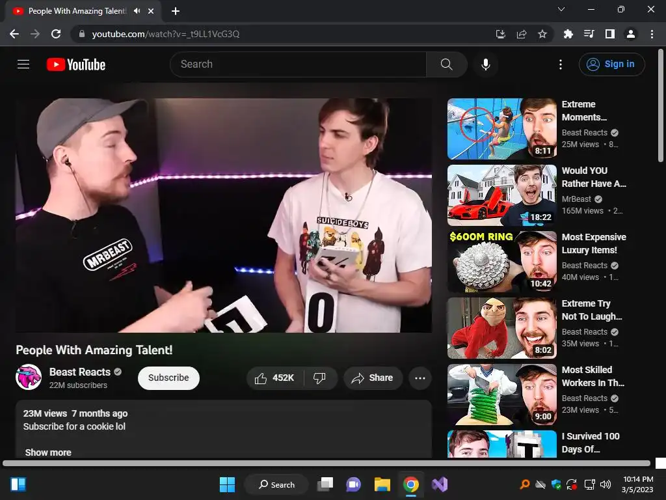666x500 pixels.
Task: Open File Explorer from taskbar
Action: pyautogui.click(x=382, y=484)
